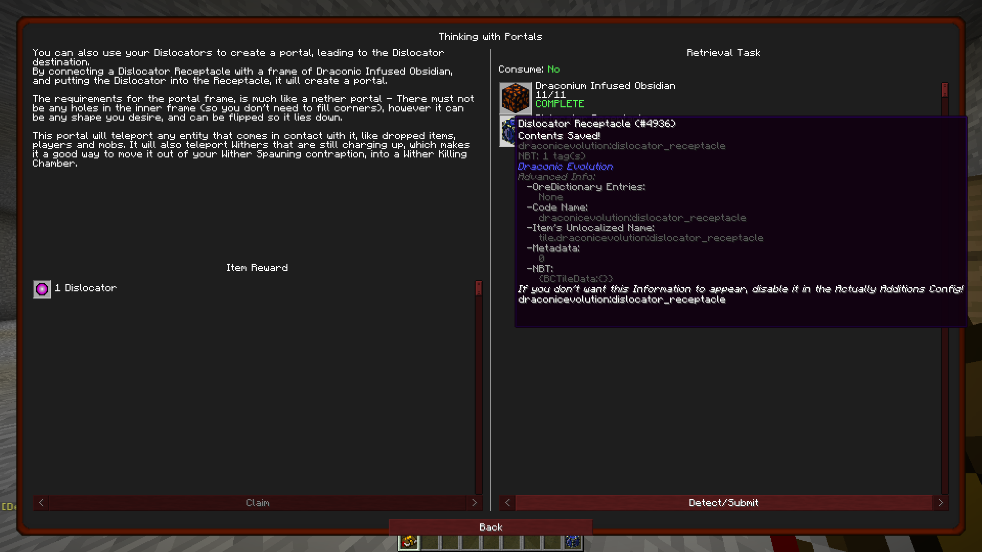This screenshot has height=552, width=982.
Task: Select the Dislocator Receptacle in the last hotbar slot
Action: pos(574,541)
